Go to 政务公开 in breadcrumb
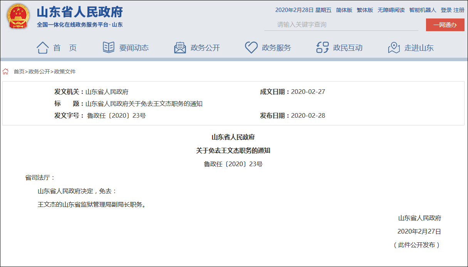 39,72
